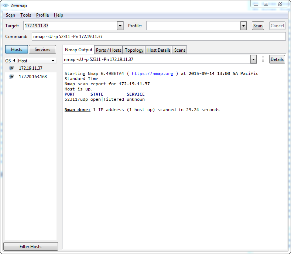Click the Zenmap eye icon in title bar

tap(6, 6)
